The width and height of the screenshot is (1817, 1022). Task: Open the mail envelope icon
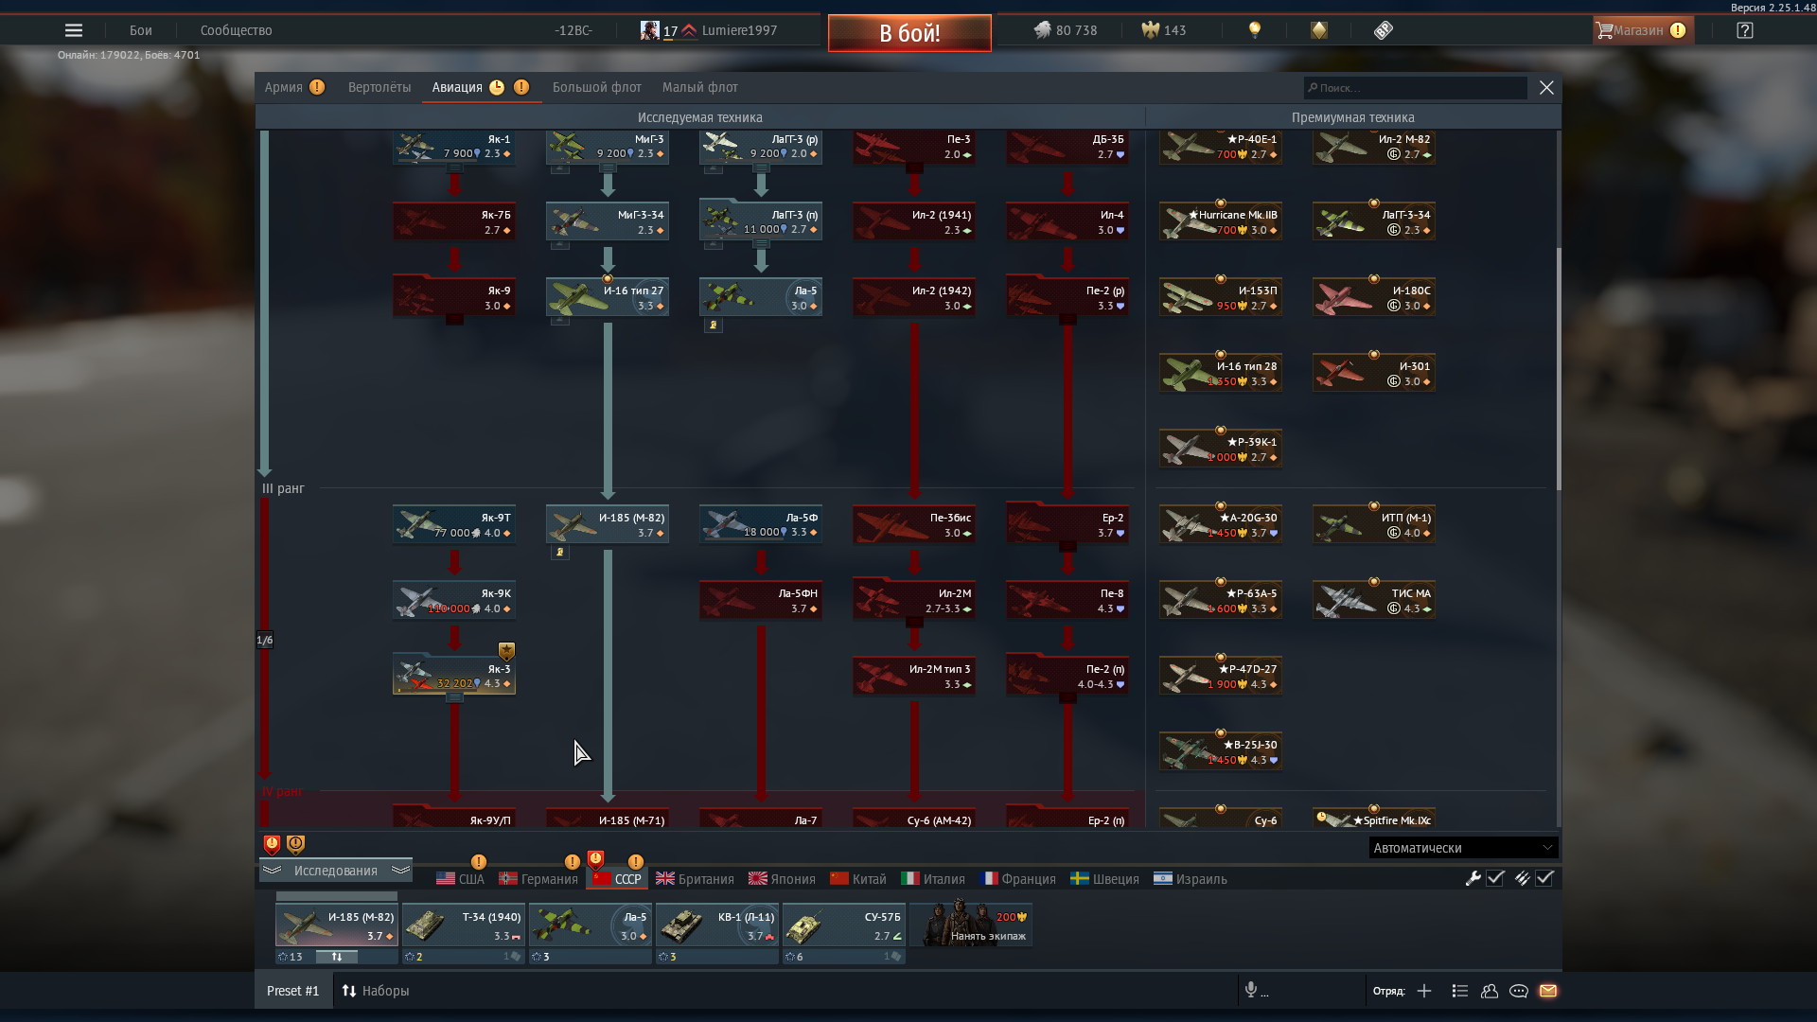[1548, 991]
